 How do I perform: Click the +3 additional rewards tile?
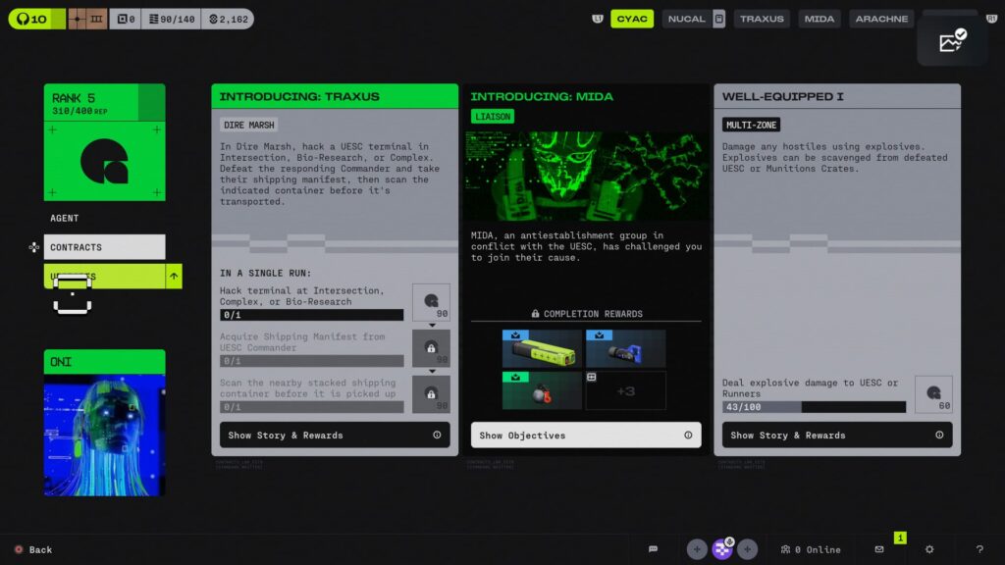click(x=625, y=390)
